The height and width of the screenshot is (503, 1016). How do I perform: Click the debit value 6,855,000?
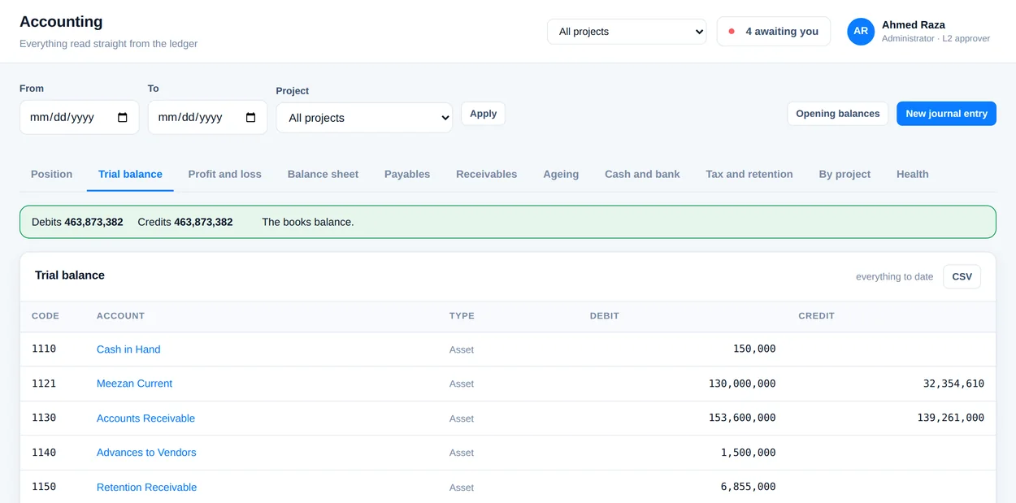[x=748, y=487]
